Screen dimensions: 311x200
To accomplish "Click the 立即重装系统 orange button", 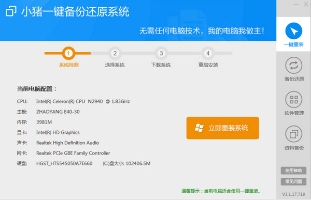I will point(222,128).
